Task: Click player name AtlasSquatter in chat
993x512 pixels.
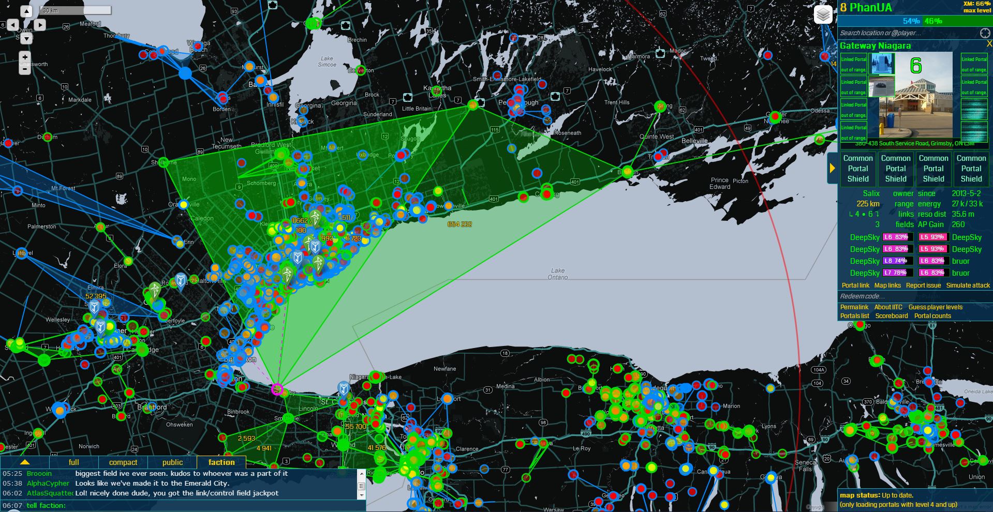Action: pos(50,493)
